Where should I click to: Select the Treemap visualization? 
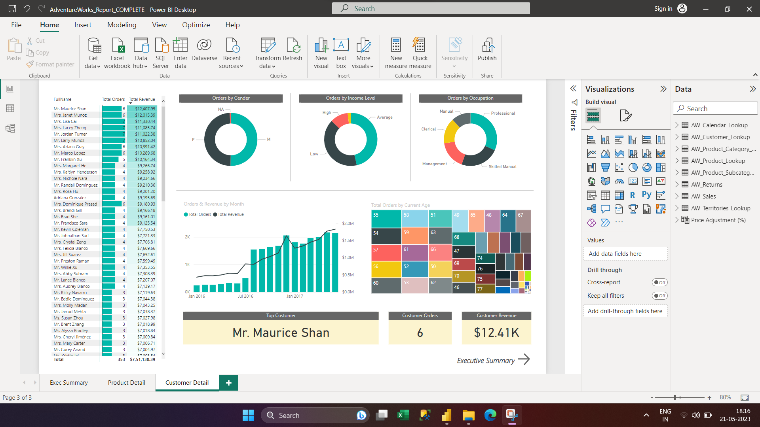tap(661, 168)
